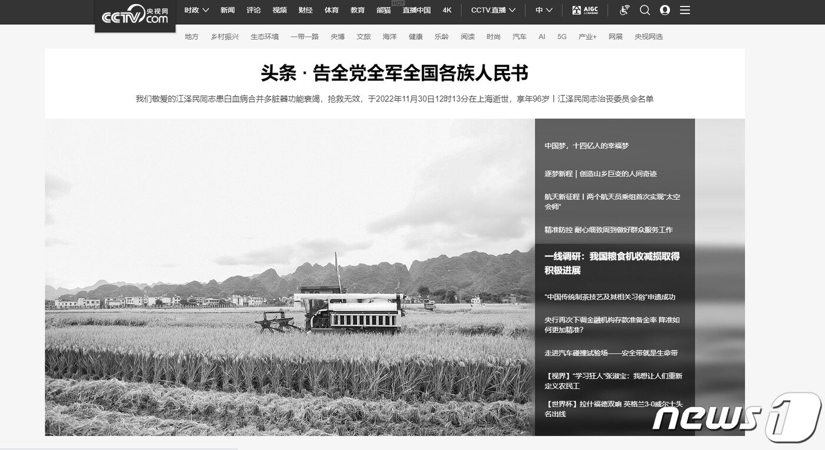Expand the 中 language dropdown
The height and width of the screenshot is (450, 825).
tap(544, 10)
